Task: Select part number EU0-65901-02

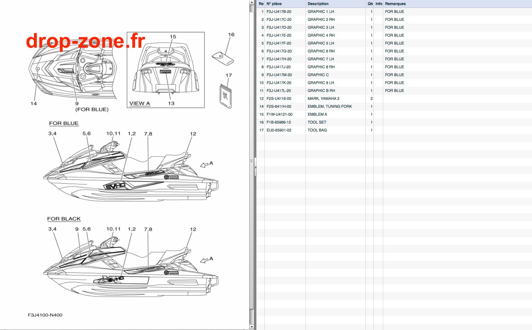Action: click(x=279, y=130)
